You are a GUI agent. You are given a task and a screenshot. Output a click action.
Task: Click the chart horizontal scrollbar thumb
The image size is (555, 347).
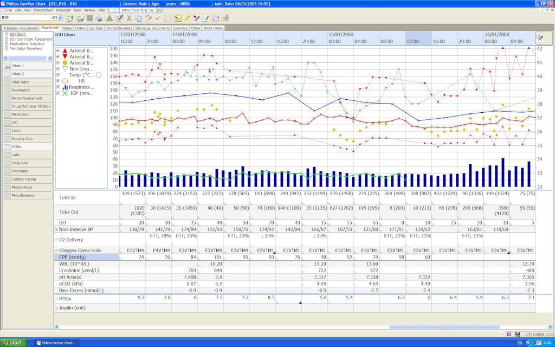click(444, 327)
